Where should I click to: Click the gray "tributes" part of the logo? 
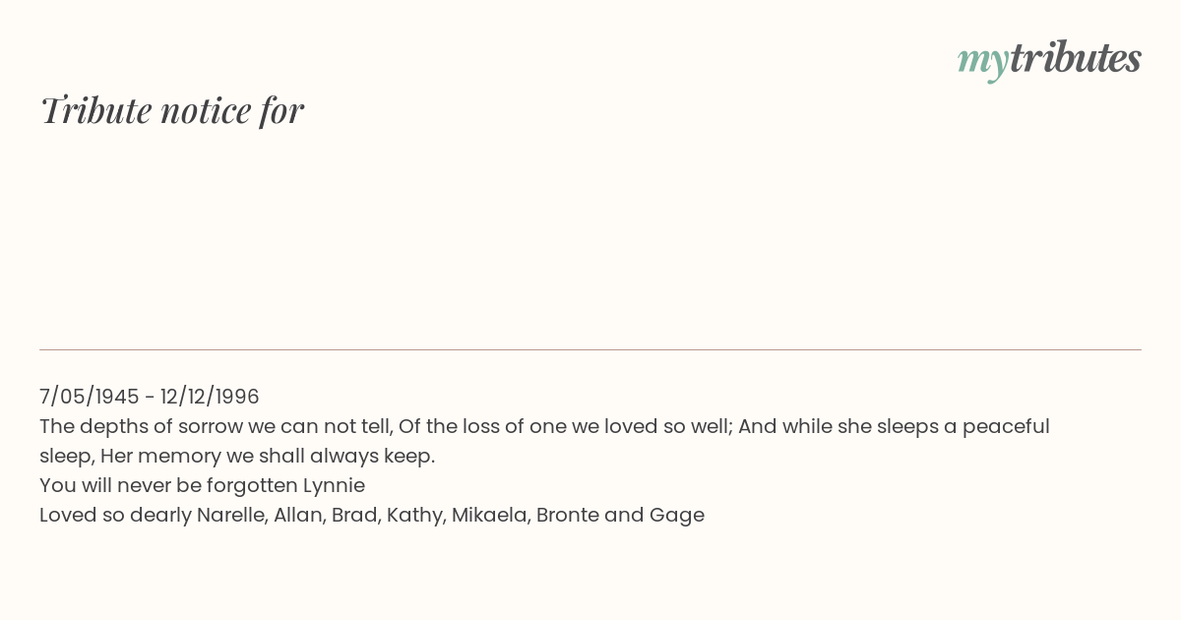(x=1076, y=58)
